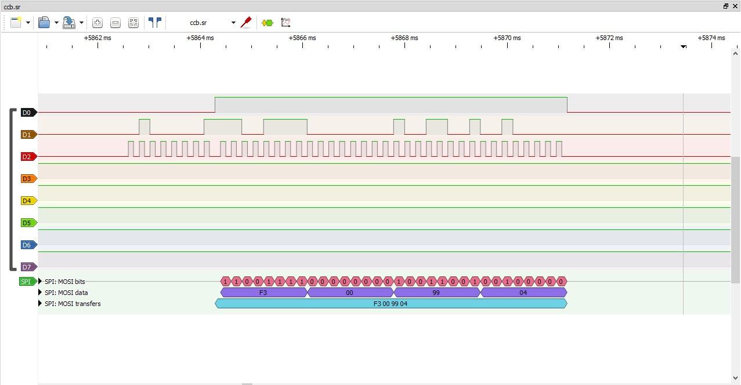Click the vertical scrollbar thumb

[x=736, y=220]
